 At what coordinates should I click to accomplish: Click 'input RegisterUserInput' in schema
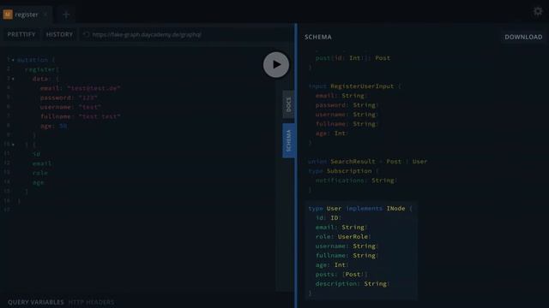[x=354, y=86]
